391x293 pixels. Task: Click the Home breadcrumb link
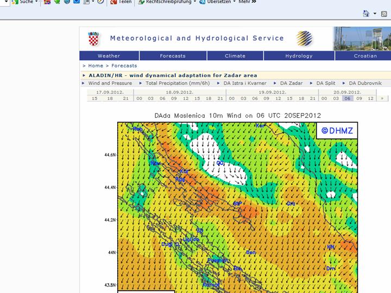[96, 66]
